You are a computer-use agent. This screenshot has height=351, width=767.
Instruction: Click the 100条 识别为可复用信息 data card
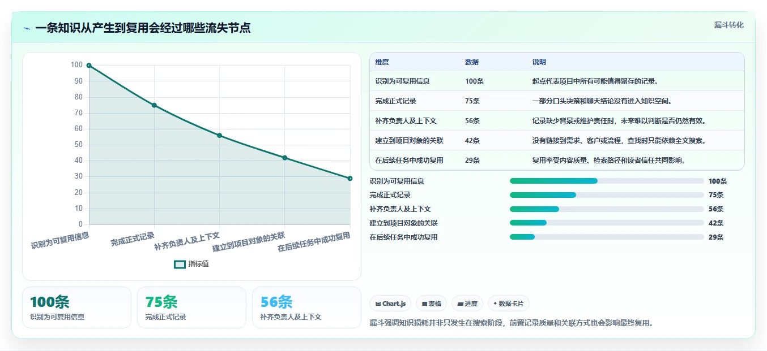pos(76,307)
